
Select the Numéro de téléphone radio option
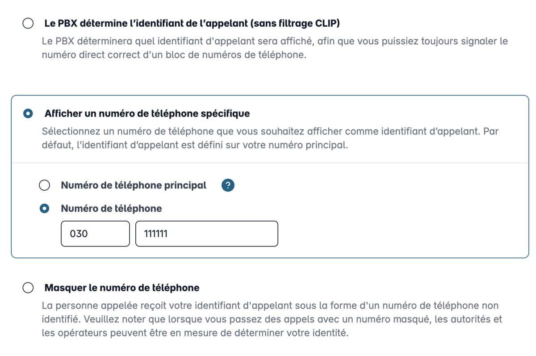coord(44,209)
